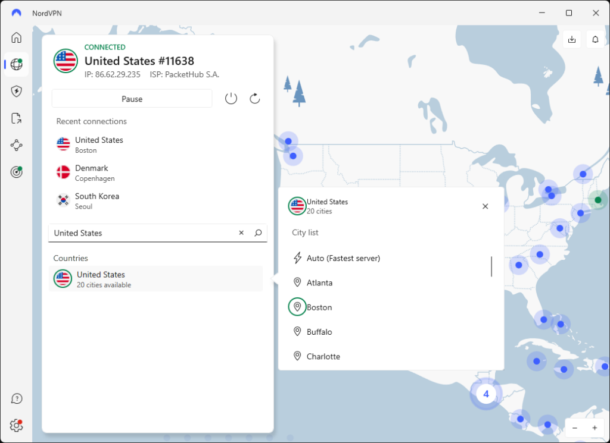Click the IP: 86.62.29.235 text
Image resolution: width=610 pixels, height=443 pixels.
click(x=113, y=74)
